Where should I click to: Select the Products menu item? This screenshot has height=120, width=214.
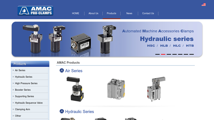click(x=111, y=13)
